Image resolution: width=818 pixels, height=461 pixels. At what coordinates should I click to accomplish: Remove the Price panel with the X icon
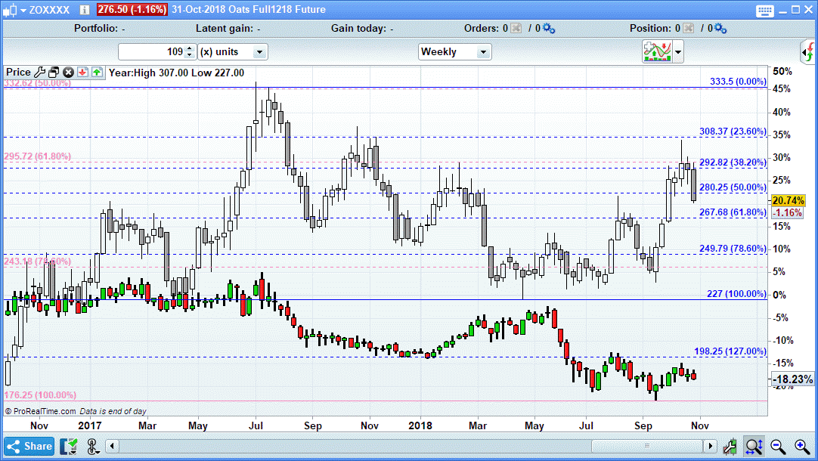pos(68,73)
